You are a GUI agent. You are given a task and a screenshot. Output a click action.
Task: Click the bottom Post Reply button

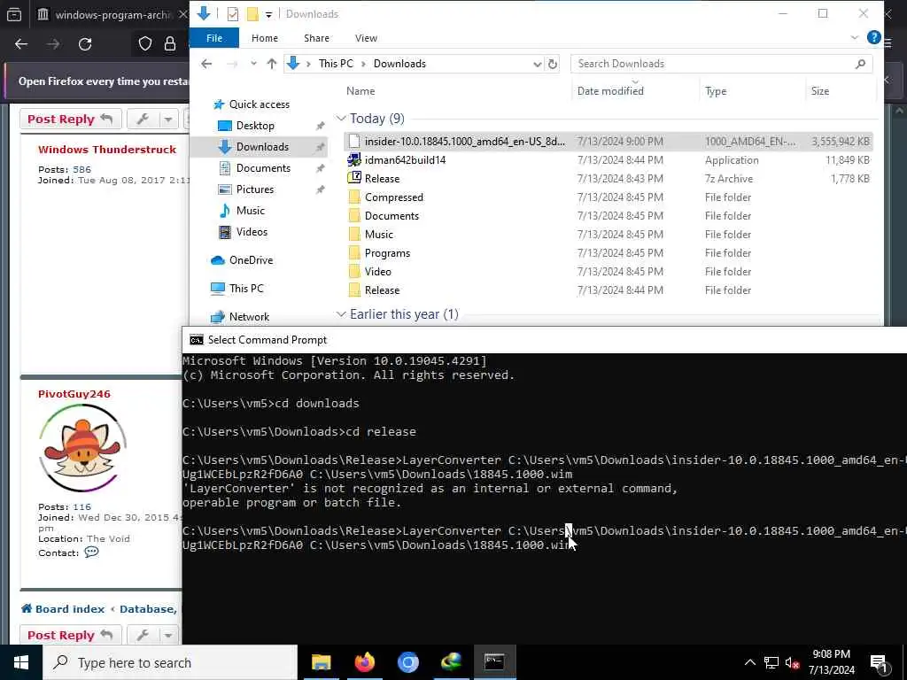(70, 635)
